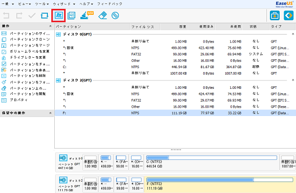The width and height of the screenshot is (296, 193).
Task: Click the ファイルシス column header
Action: point(145,27)
